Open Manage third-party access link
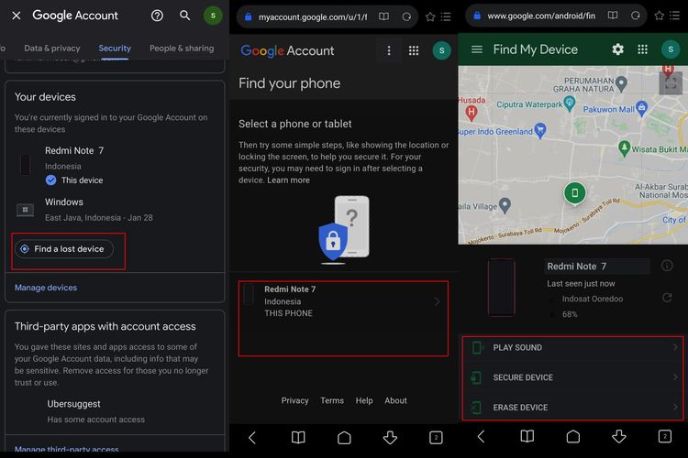Viewport: 688px width, 458px height. pyautogui.click(x=66, y=449)
